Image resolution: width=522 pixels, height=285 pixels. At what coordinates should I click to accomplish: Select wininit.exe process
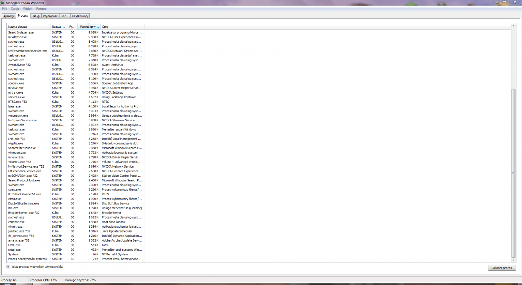tap(75, 226)
